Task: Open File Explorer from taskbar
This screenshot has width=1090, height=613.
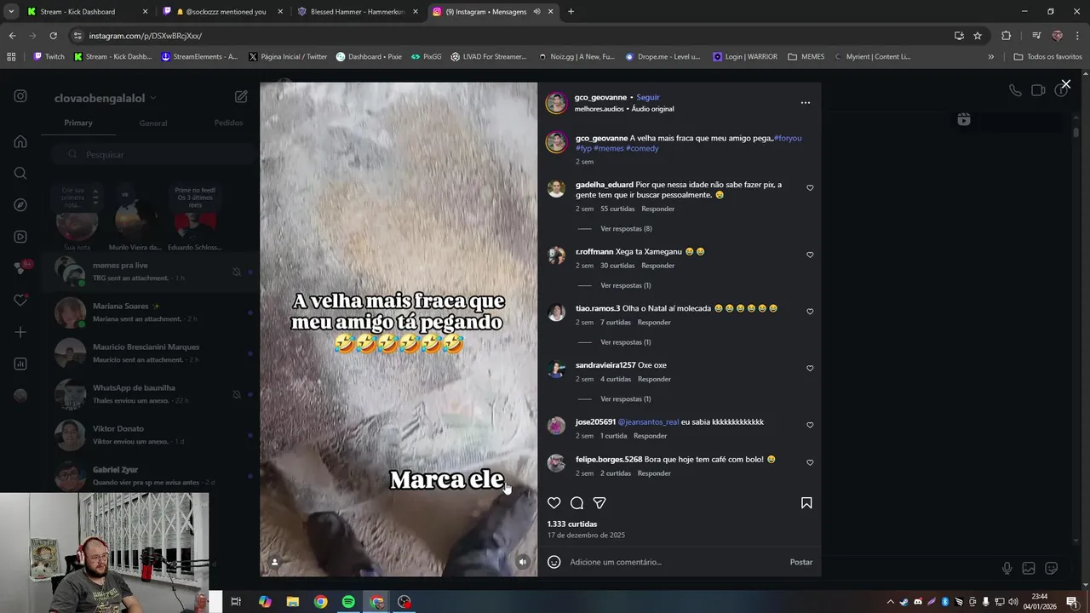Action: click(292, 602)
